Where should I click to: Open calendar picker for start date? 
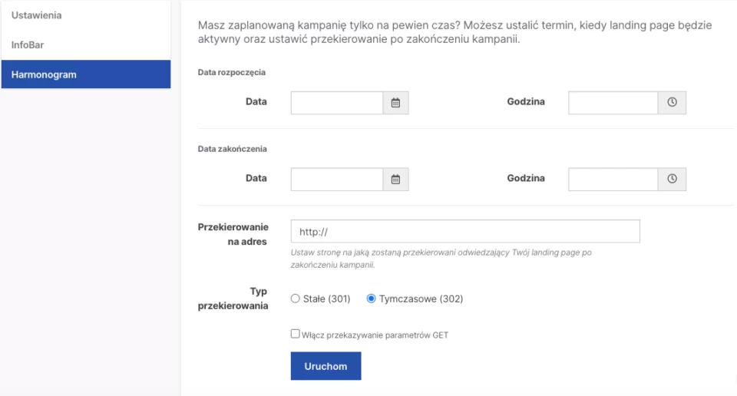click(x=396, y=103)
